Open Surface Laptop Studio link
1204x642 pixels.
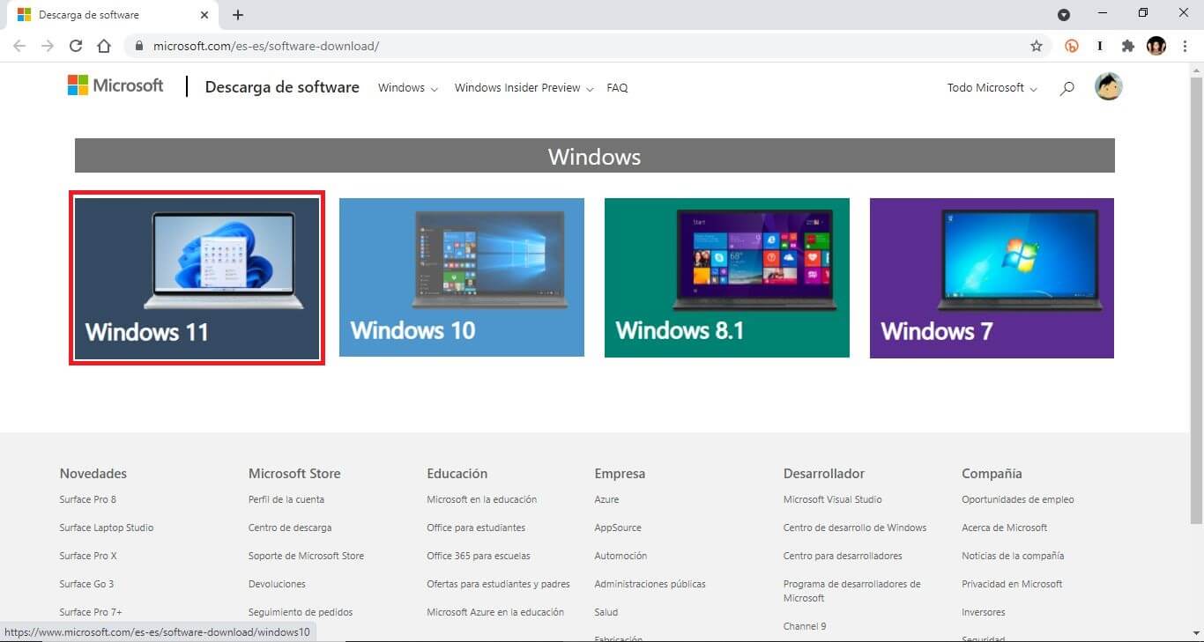click(107, 528)
